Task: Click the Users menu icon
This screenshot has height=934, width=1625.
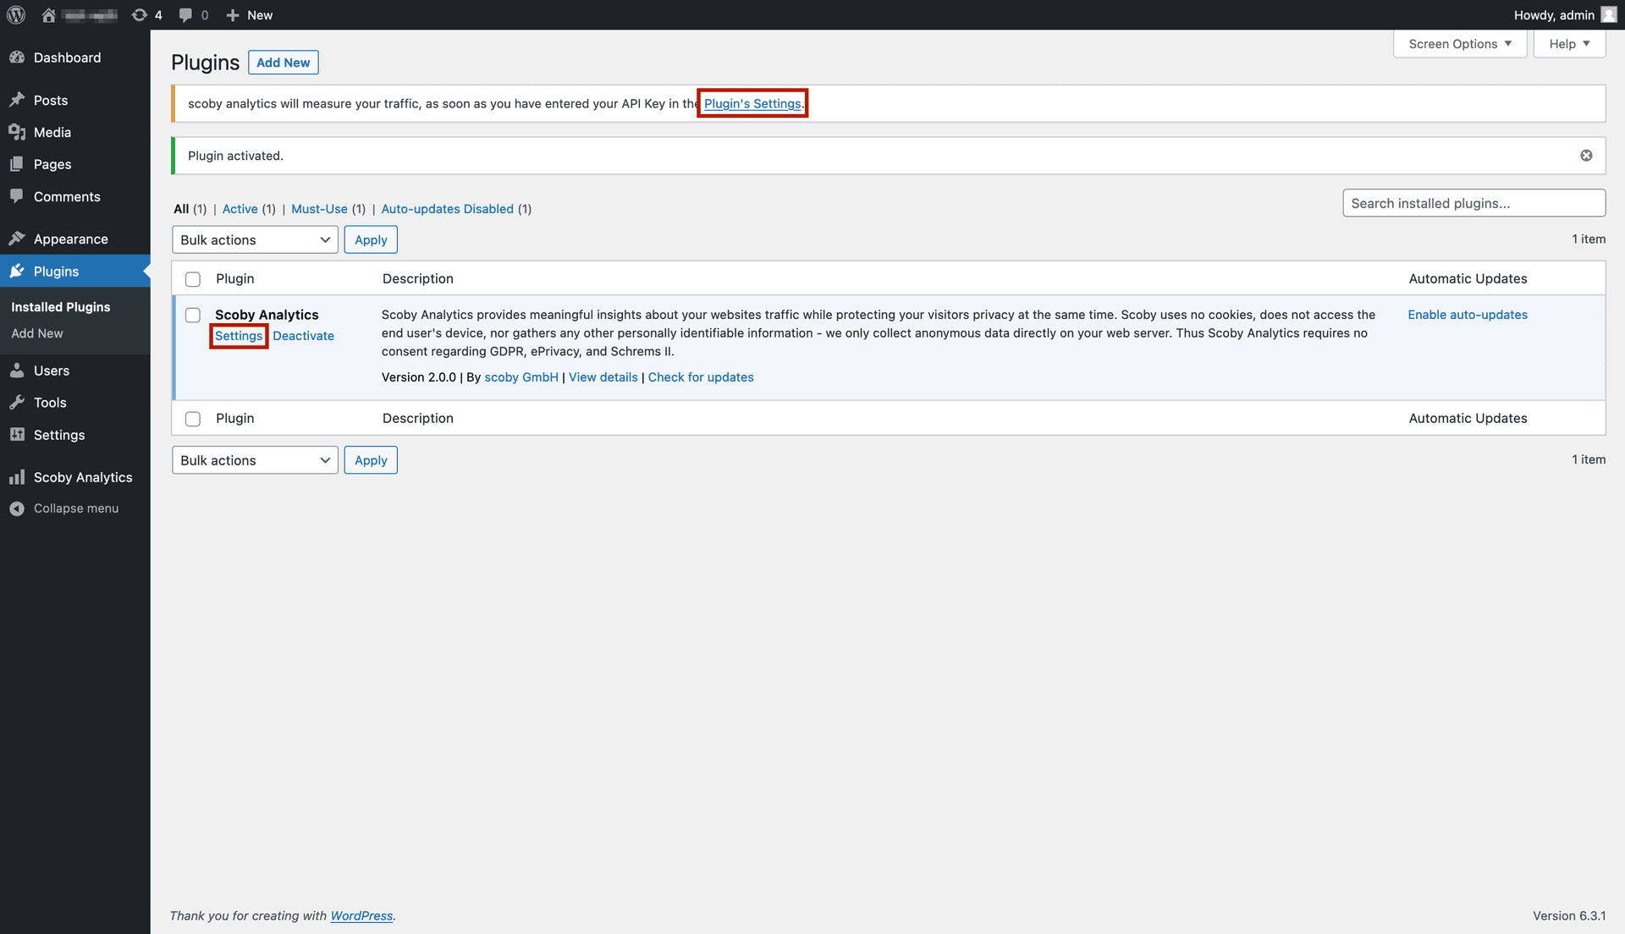Action: click(x=18, y=370)
